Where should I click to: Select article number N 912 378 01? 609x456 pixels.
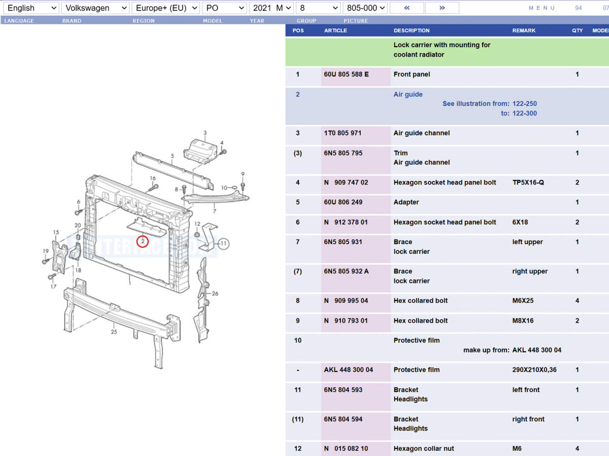pos(346,222)
